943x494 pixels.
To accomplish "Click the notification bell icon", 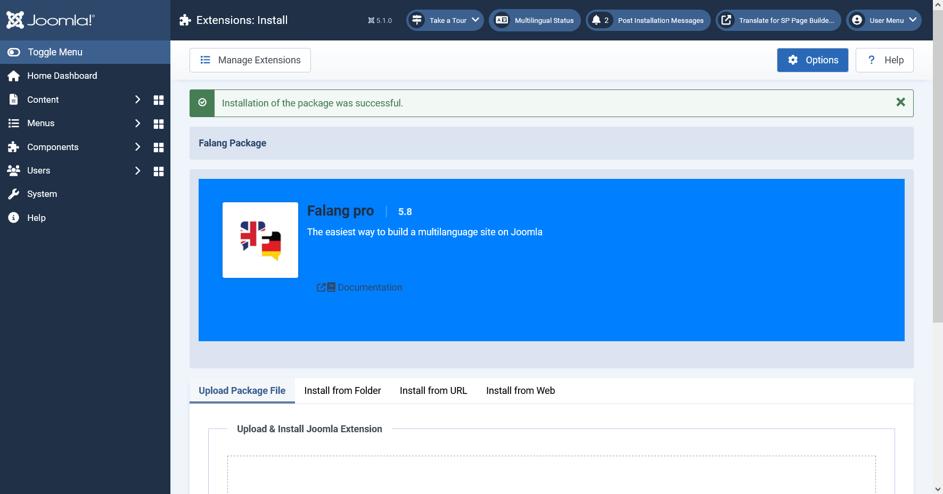I will 596,20.
